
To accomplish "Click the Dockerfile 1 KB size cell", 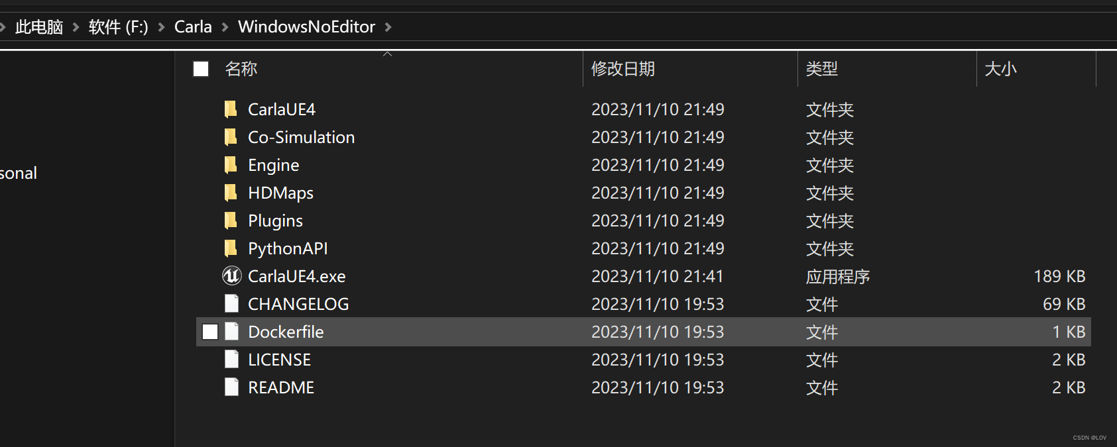I will point(1069,332).
